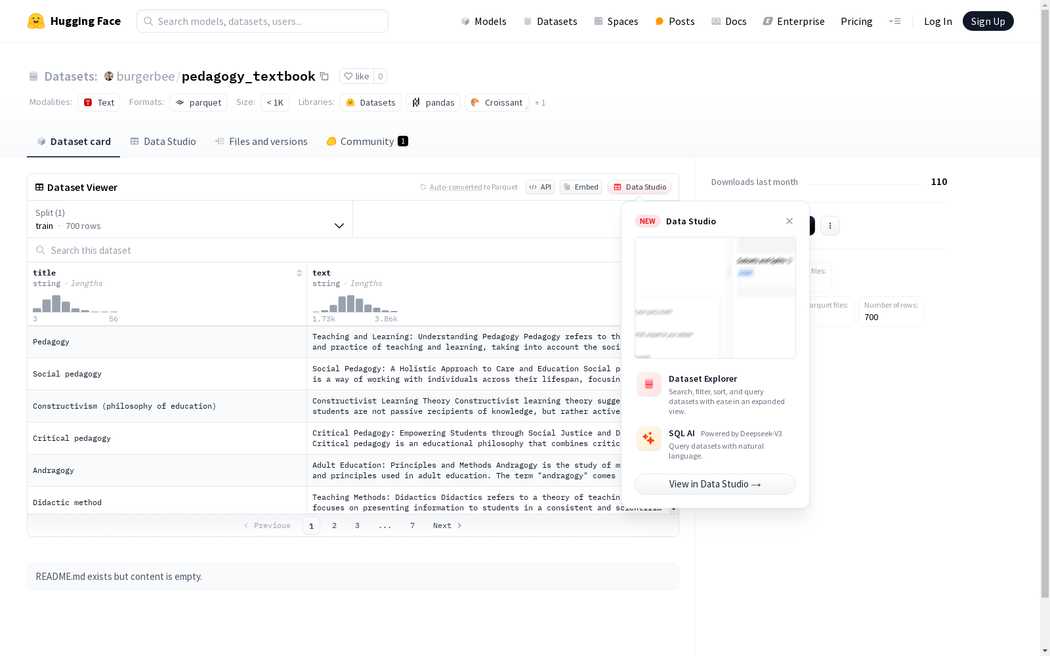Open the Pricing page link
Screen dimensions: 1050x656
click(856, 21)
